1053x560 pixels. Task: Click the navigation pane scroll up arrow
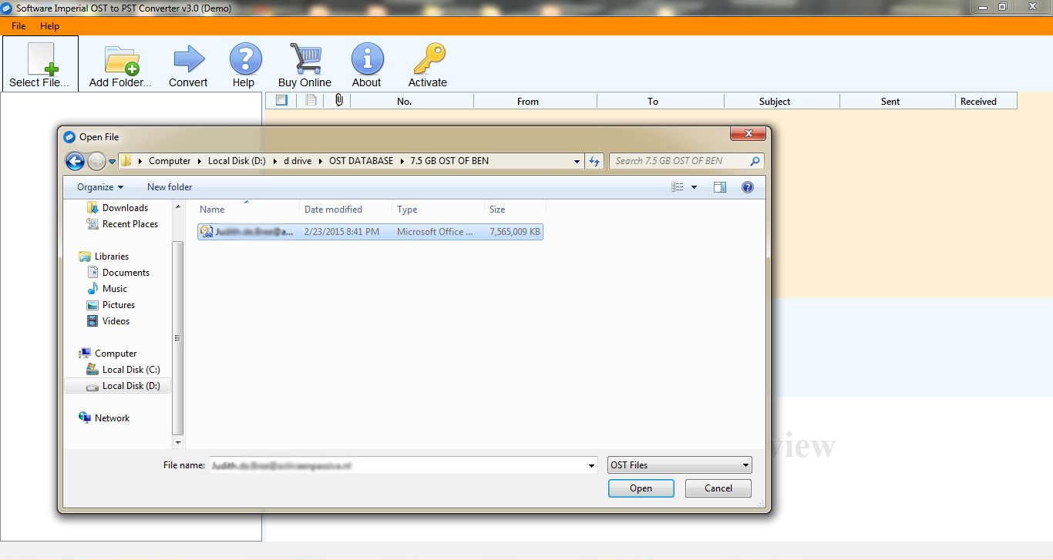tap(178, 207)
